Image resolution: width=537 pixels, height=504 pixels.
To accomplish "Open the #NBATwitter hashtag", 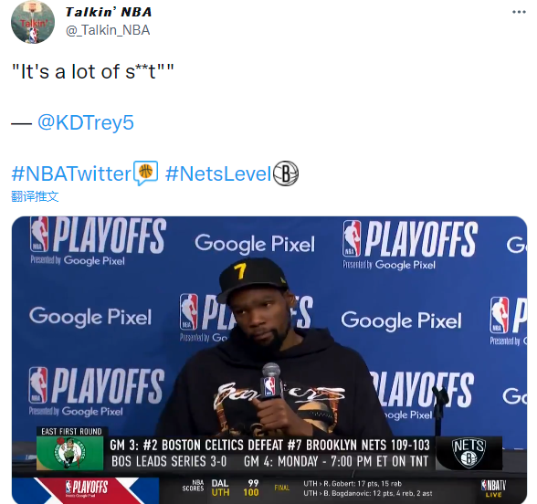I will [71, 173].
